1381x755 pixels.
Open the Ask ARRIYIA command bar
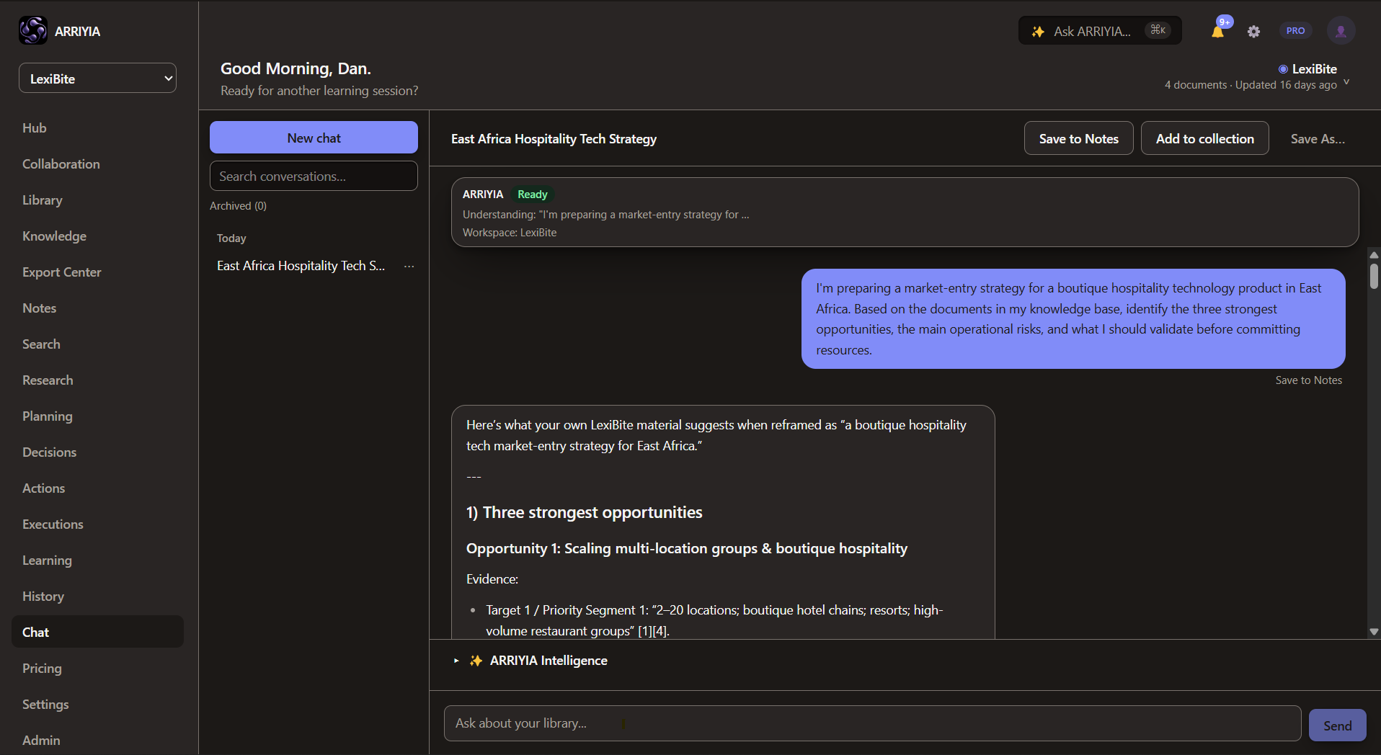pyautogui.click(x=1100, y=31)
